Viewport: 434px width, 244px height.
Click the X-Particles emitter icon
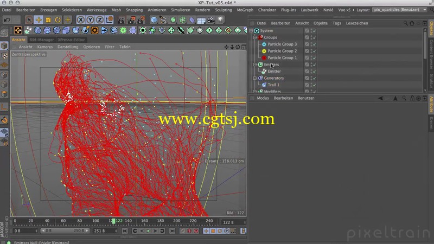[x=28, y=30]
